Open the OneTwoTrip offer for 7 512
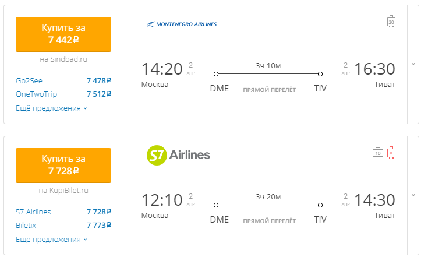 click(63, 94)
